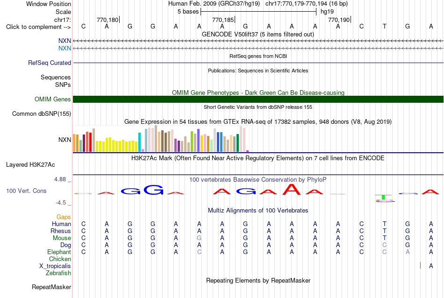Image resolution: width=444 pixels, height=298 pixels.
Task: Click 'Short Genetic Variants from dbSNP' title
Action: (x=258, y=107)
